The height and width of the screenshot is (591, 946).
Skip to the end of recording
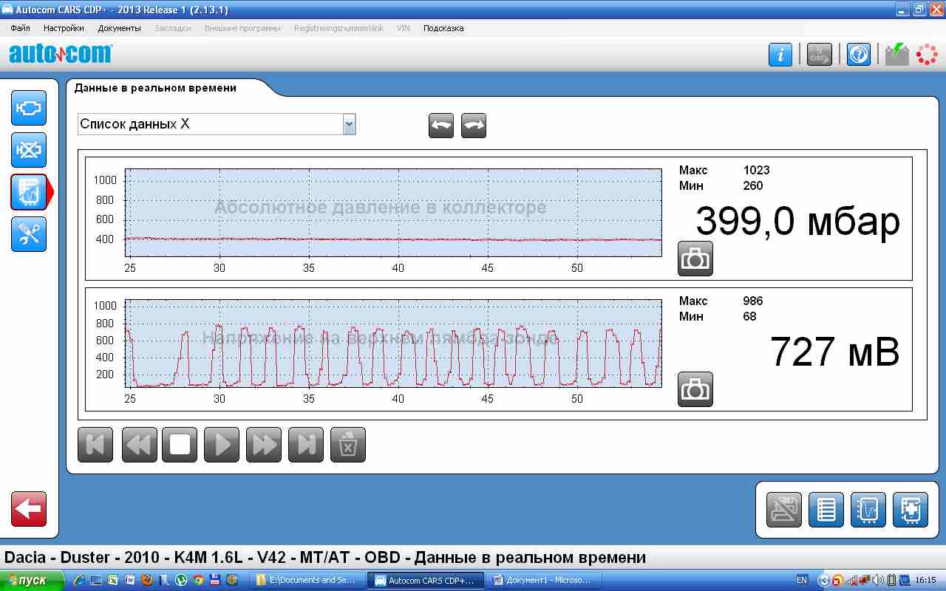coord(306,445)
